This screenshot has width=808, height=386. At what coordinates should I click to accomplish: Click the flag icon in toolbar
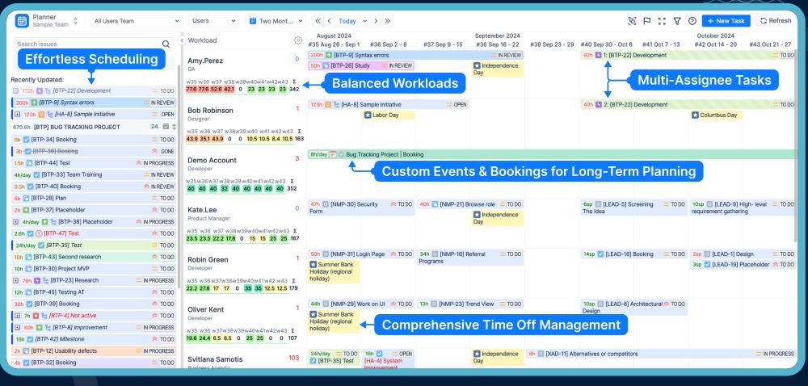647,21
